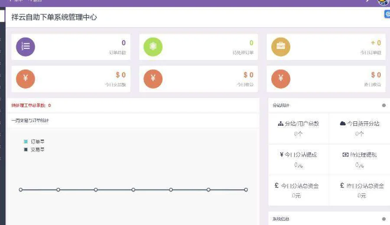Open the user avatar in top right
The image size is (390, 225).
coord(383,2)
